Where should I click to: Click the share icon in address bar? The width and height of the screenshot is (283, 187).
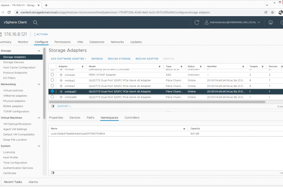(x=266, y=12)
